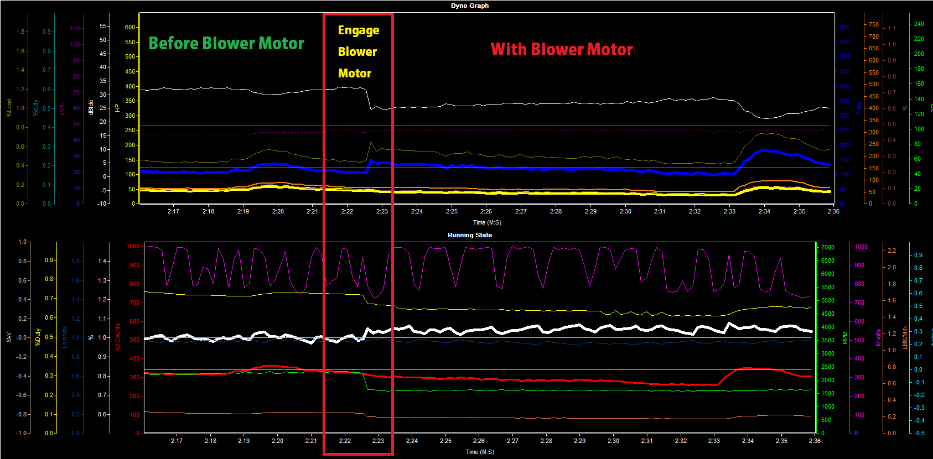Select the LBS/MIN axis label
The width and height of the screenshot is (933, 459).
905,337
